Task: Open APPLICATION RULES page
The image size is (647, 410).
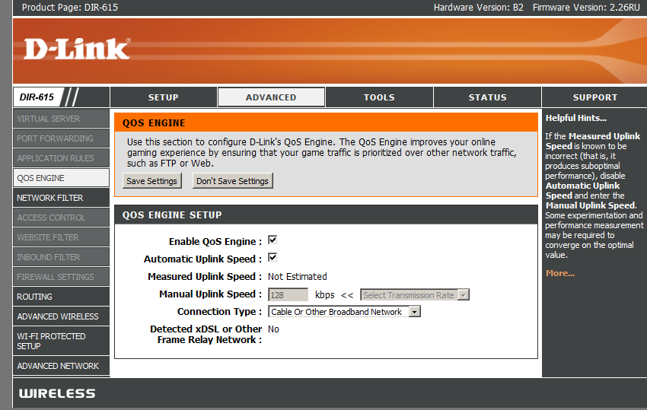Action: click(61, 158)
